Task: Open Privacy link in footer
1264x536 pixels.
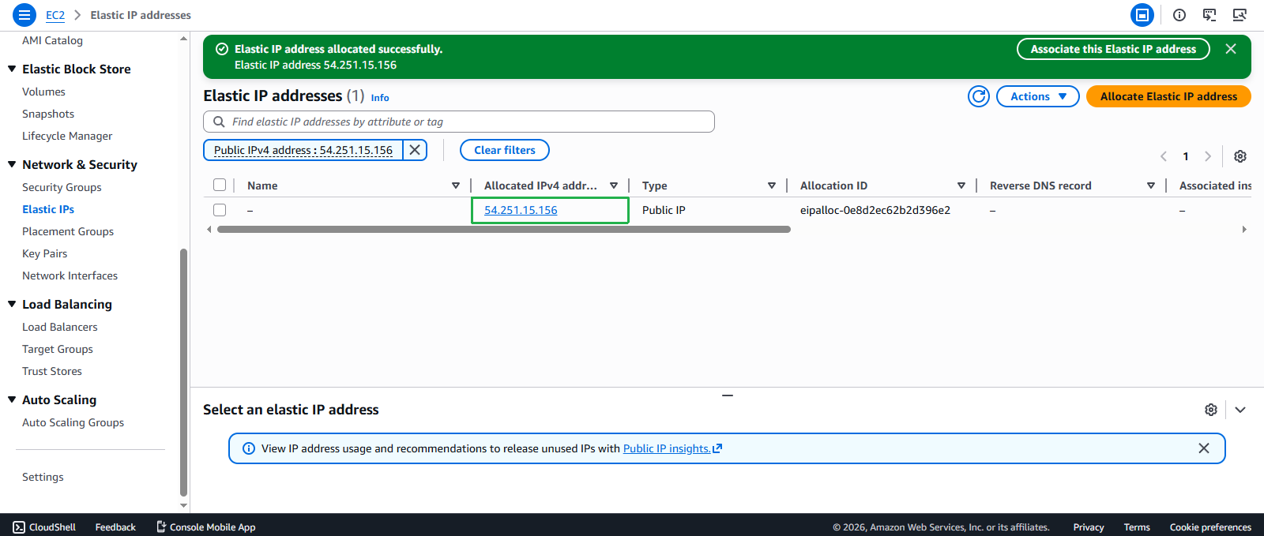Action: (1088, 527)
